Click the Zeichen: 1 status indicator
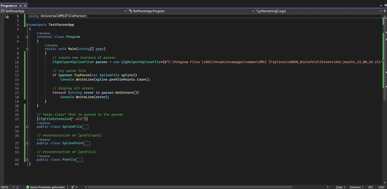This screenshot has width=387, height=189. pos(357,187)
